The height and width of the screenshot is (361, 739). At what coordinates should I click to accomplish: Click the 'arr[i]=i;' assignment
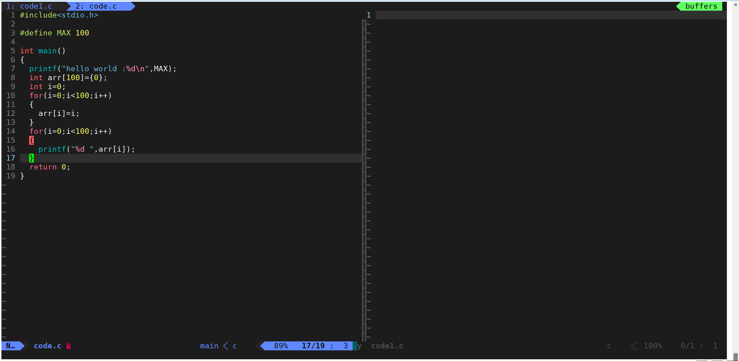pyautogui.click(x=59, y=113)
